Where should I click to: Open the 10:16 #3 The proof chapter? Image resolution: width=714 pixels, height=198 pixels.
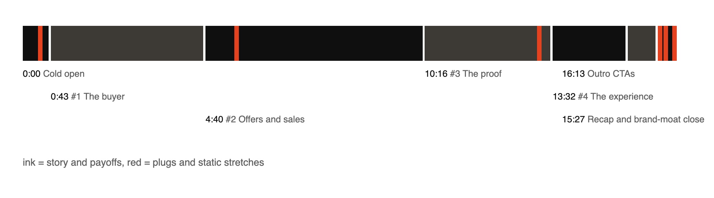tap(463, 74)
